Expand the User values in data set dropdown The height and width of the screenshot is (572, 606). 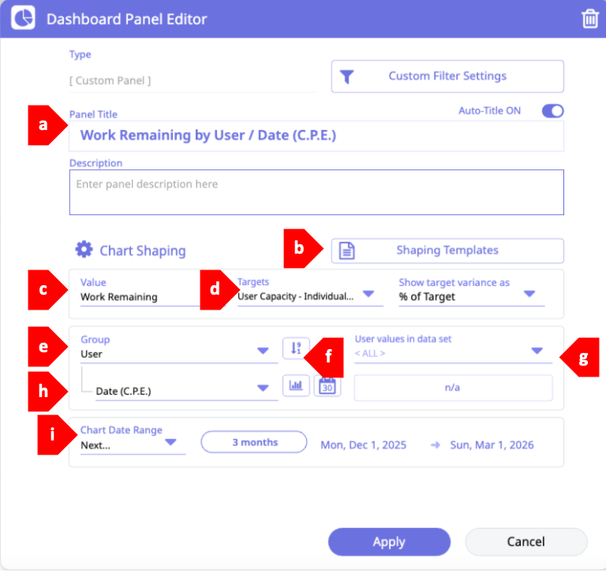[x=536, y=351]
